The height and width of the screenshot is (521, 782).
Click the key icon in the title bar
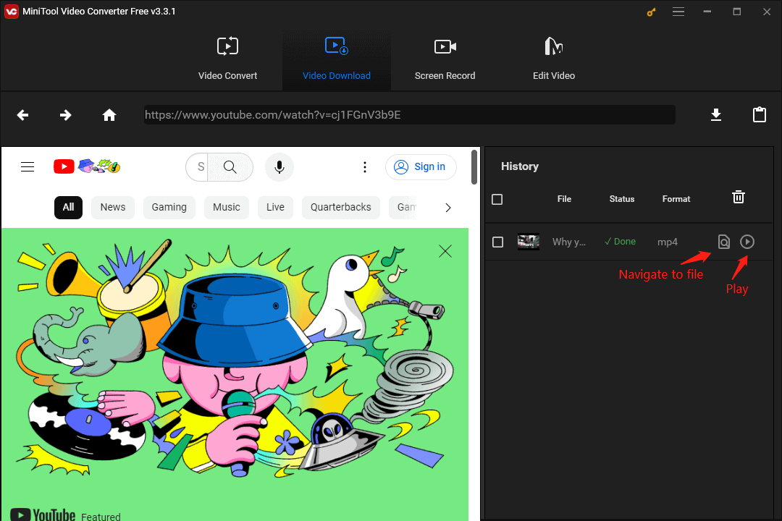651,12
